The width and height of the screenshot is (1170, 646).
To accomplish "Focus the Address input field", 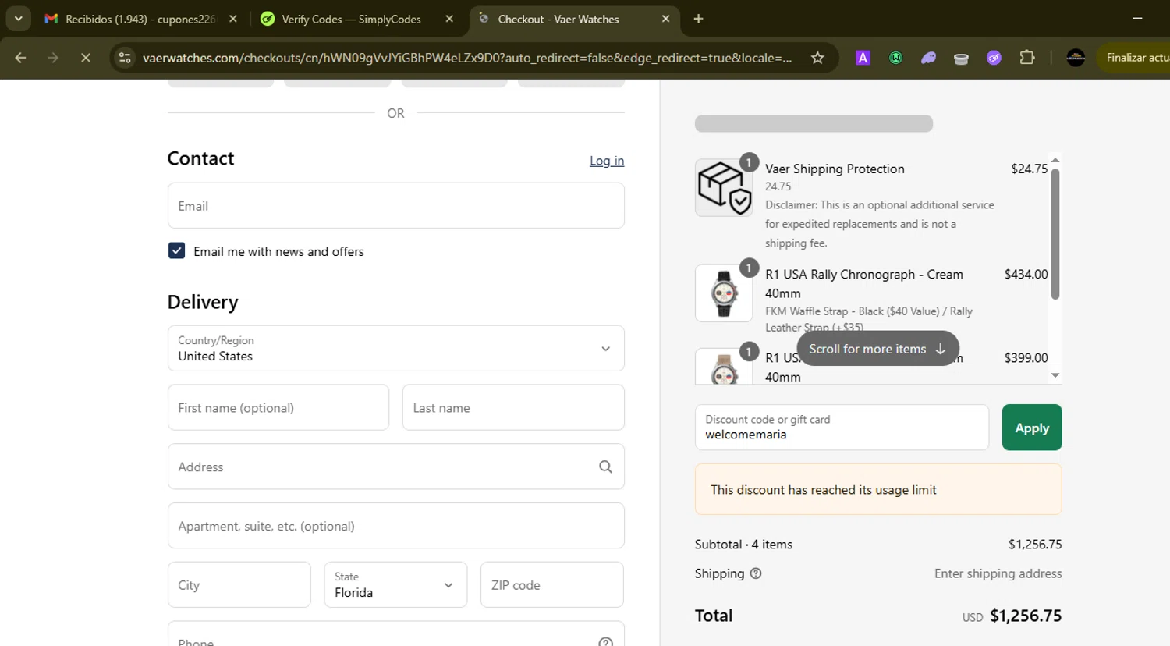I will tap(396, 467).
